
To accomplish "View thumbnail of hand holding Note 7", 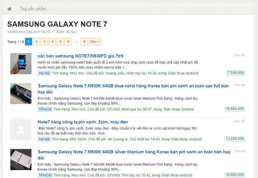I will (x=21, y=63).
